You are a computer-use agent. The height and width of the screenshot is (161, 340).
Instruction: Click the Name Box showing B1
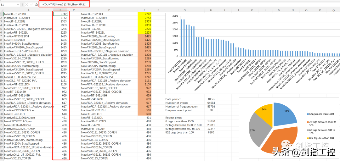[8, 5]
